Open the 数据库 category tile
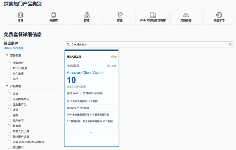Screen dimensions: 236x150 tap(54, 17)
